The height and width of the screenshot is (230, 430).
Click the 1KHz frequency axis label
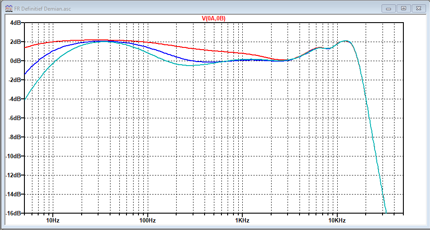tap(242, 220)
